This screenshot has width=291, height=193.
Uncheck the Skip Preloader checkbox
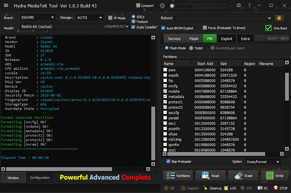(x=168, y=162)
